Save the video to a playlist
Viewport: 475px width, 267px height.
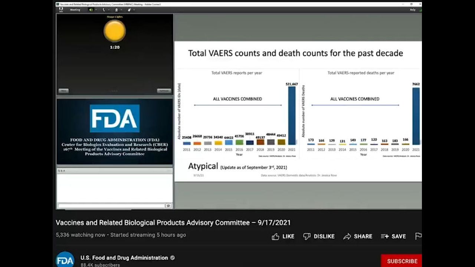click(393, 236)
